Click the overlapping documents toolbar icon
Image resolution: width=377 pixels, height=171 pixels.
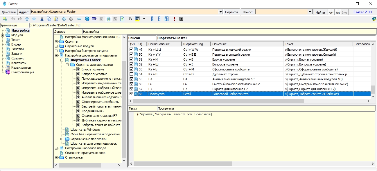(x=115, y=19)
